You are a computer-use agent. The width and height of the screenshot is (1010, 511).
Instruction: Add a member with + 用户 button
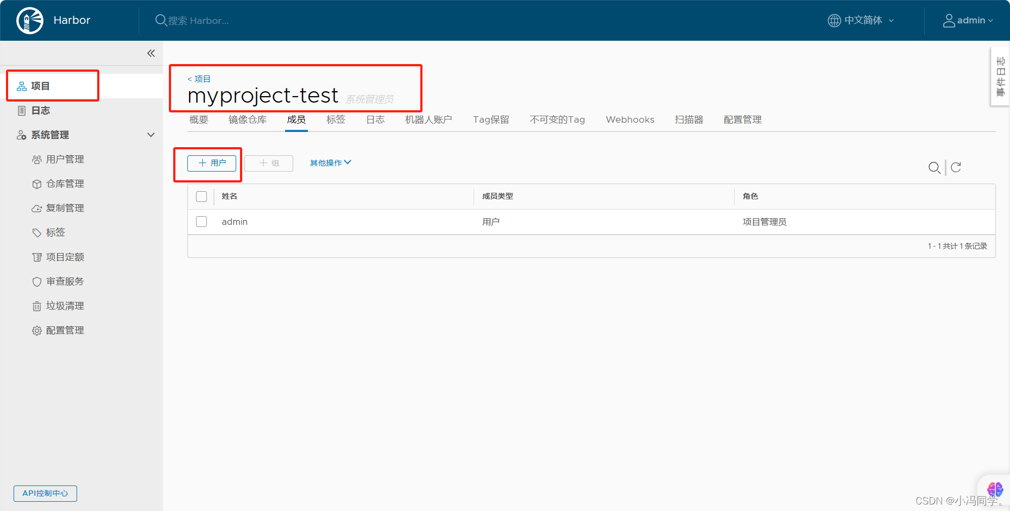212,163
